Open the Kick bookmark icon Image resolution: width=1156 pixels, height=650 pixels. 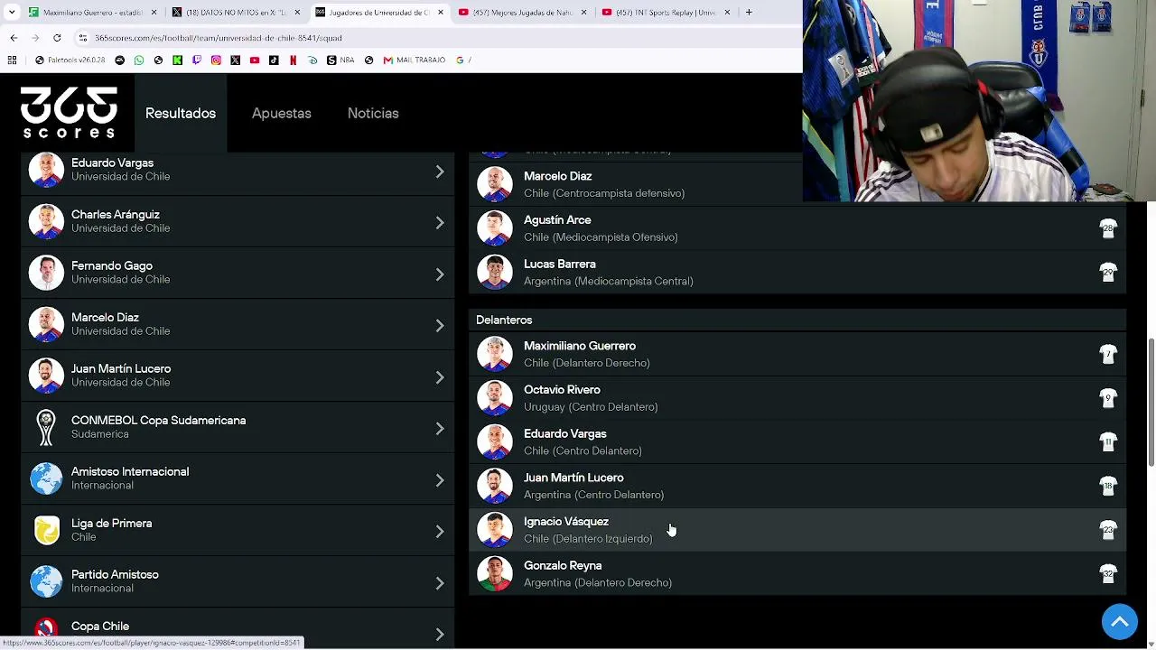point(177,60)
